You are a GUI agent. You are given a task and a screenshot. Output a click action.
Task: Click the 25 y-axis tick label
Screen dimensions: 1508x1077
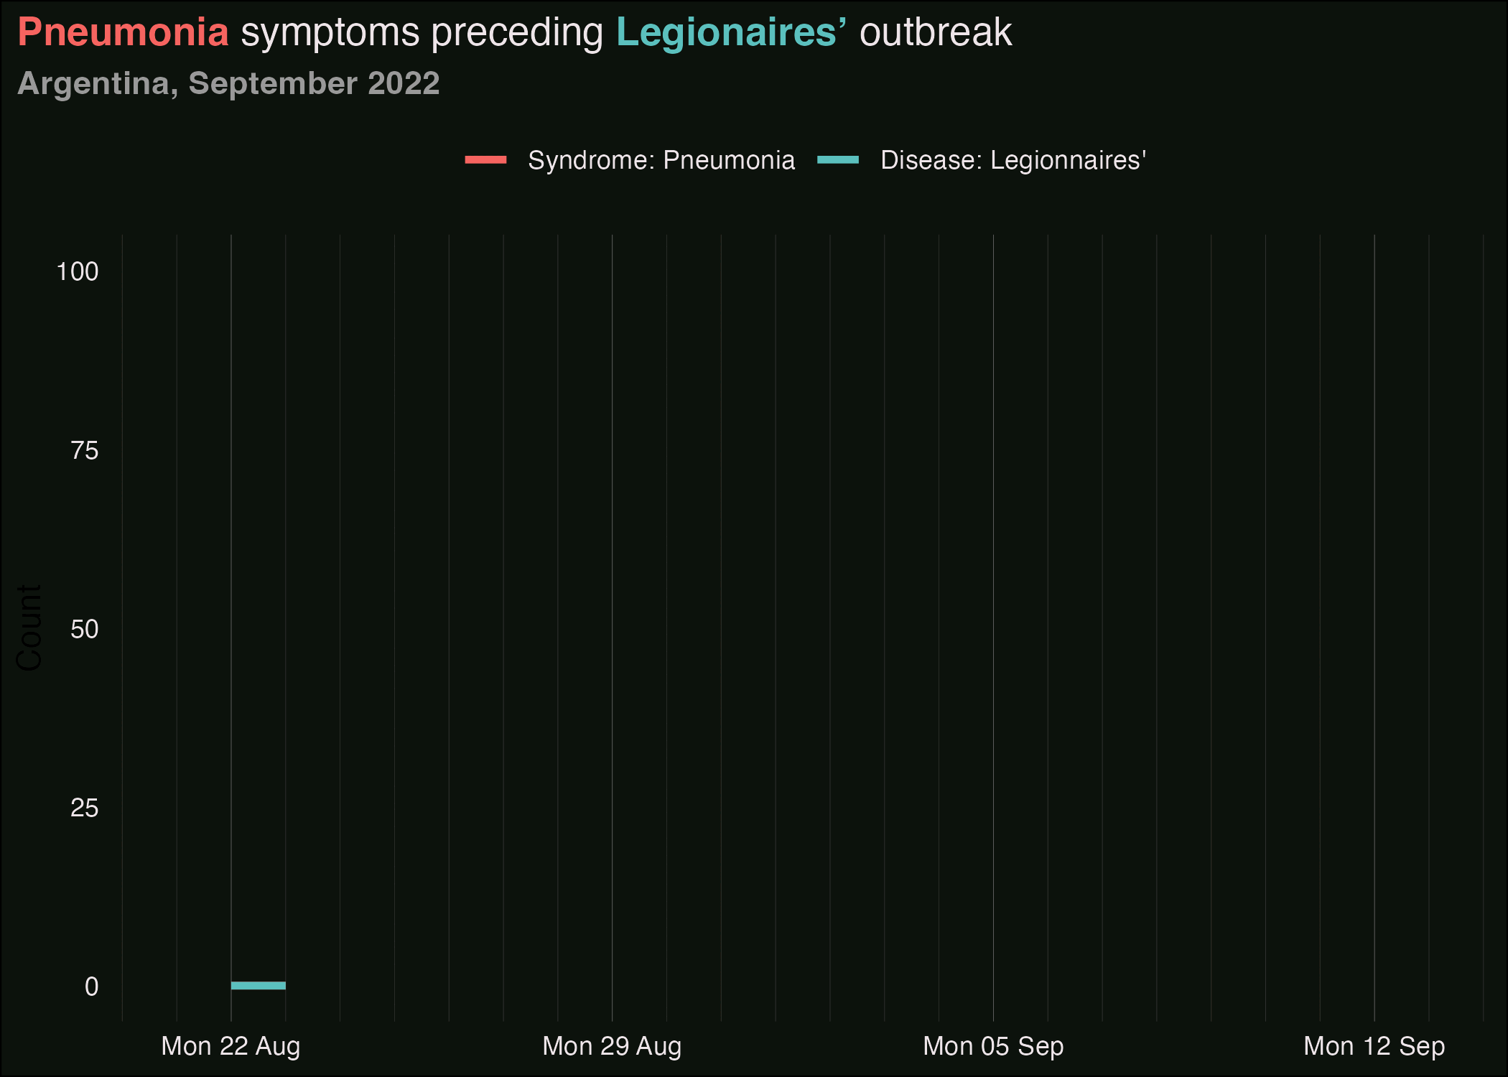[x=84, y=808]
